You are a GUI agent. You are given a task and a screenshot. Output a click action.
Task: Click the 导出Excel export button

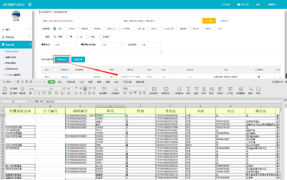(62, 59)
